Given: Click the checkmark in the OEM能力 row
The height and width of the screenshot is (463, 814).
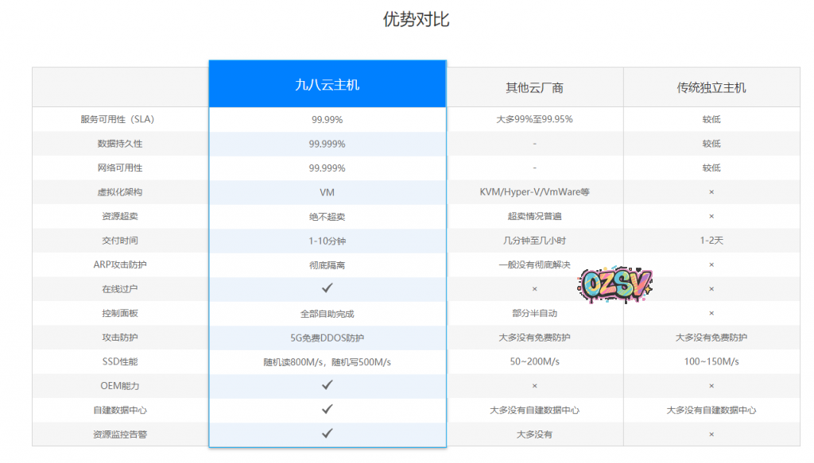Looking at the screenshot, I should pos(327,385).
